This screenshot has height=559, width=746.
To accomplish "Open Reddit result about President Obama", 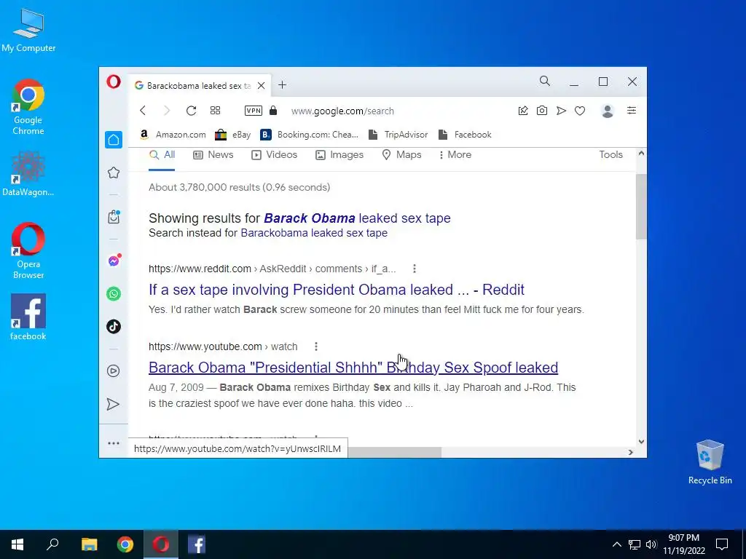I will (337, 290).
